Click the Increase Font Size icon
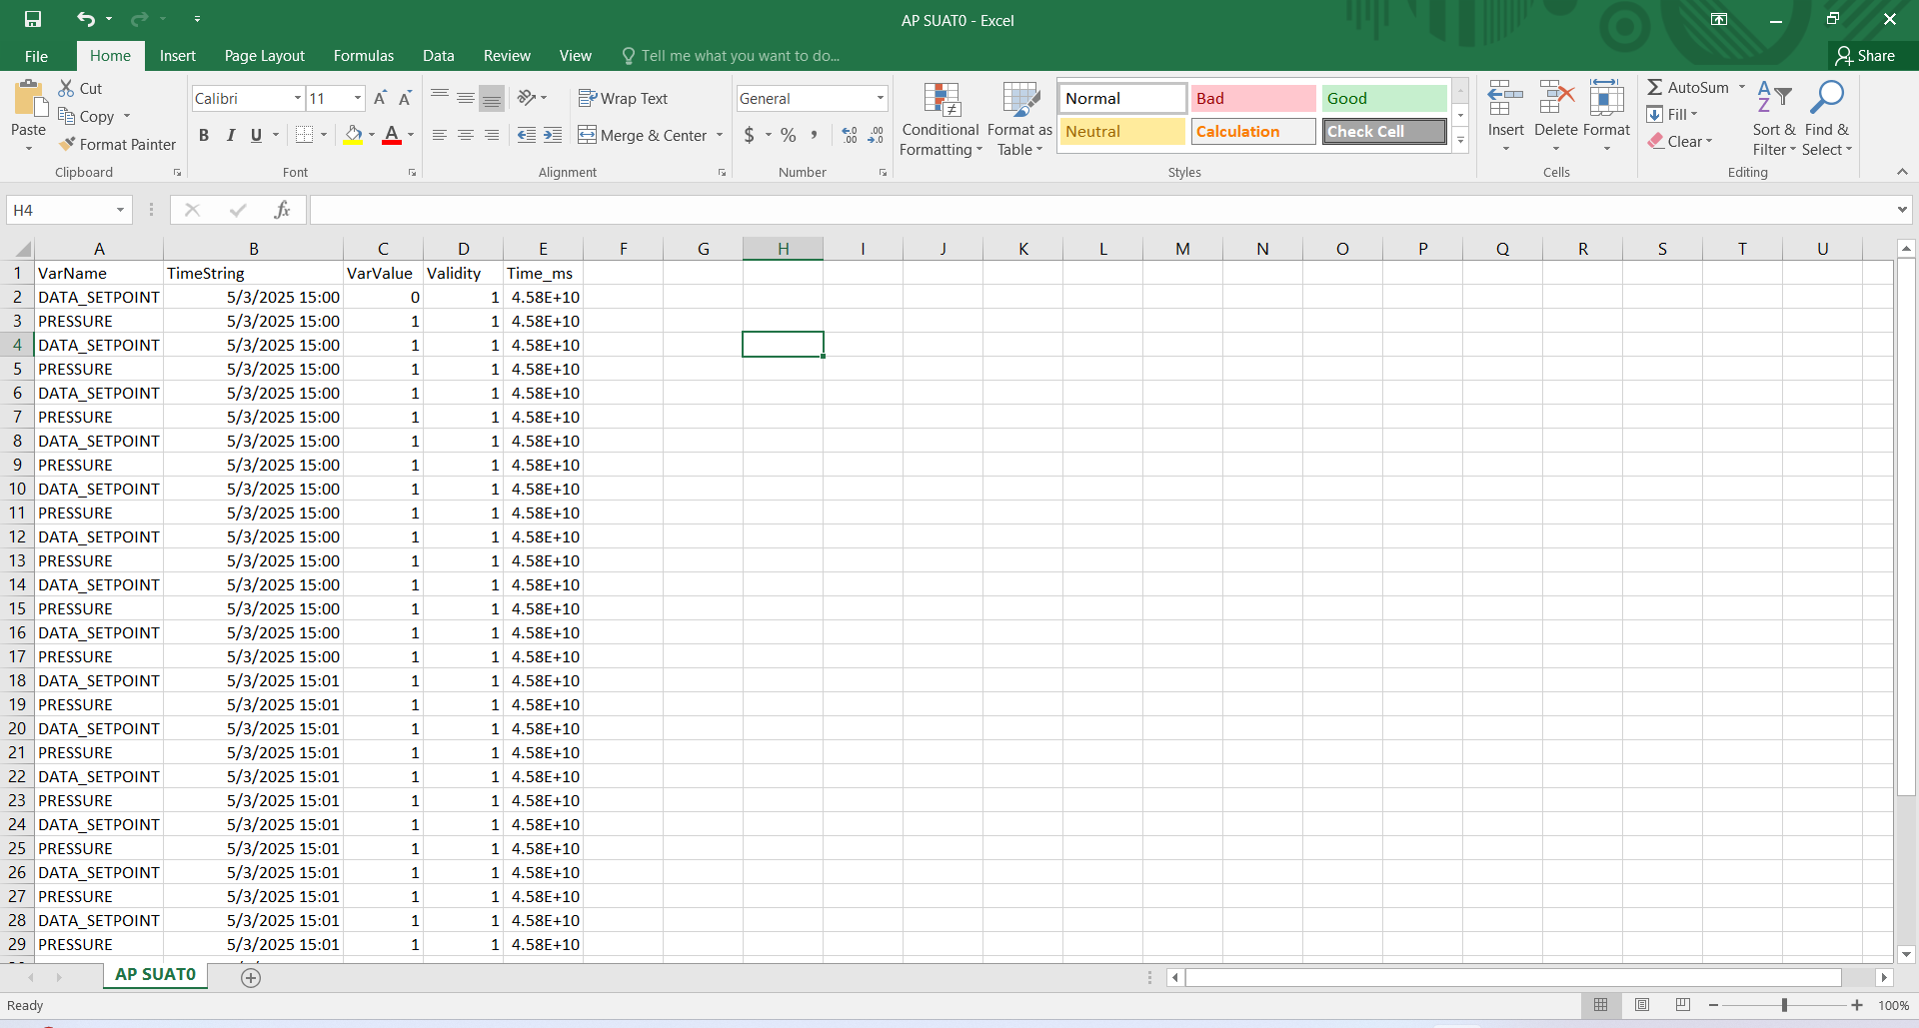 click(x=380, y=98)
